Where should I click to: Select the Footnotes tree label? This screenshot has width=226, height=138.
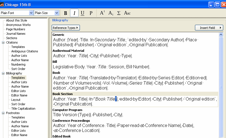coord(13,113)
